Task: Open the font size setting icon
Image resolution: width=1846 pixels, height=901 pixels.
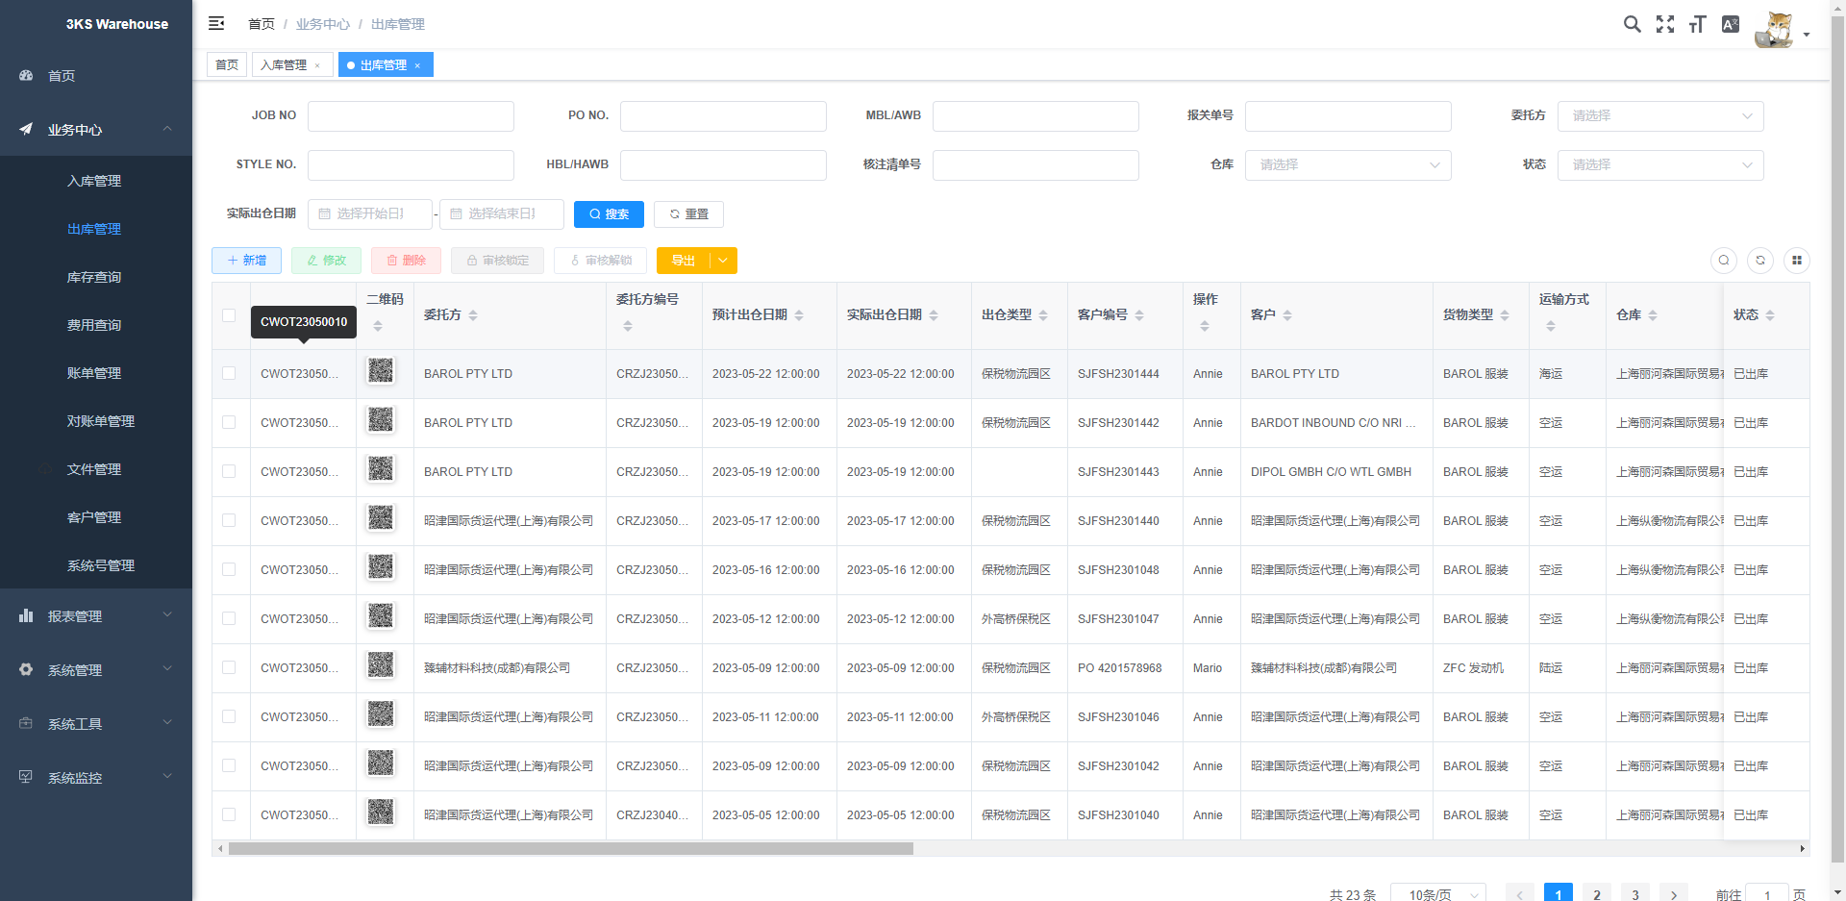Action: click(x=1697, y=24)
